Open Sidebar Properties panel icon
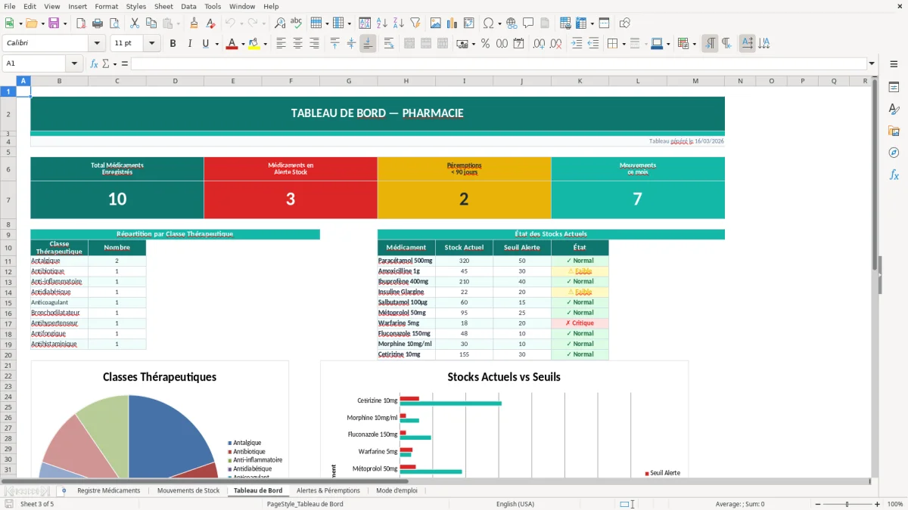The height and width of the screenshot is (510, 908). [894, 88]
